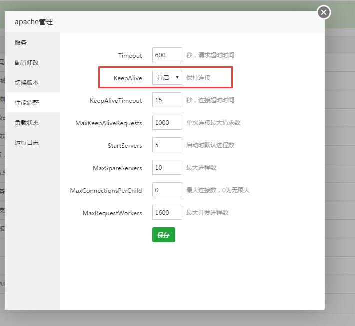The image size is (355, 326).
Task: Open the 服务 tab
Action: click(x=32, y=42)
